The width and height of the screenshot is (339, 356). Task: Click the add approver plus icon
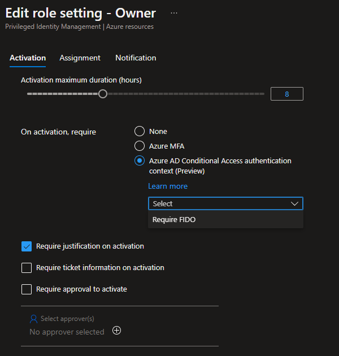click(x=117, y=331)
